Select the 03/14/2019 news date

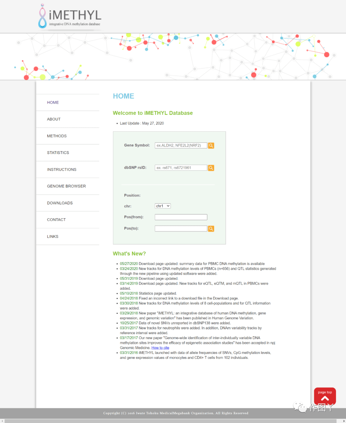click(129, 284)
